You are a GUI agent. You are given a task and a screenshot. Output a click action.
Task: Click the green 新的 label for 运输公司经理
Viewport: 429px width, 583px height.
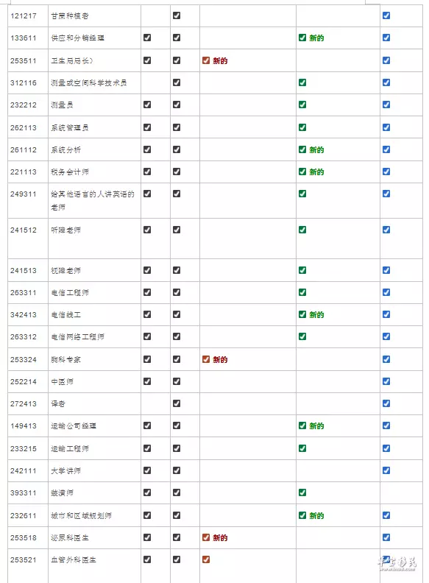316,425
